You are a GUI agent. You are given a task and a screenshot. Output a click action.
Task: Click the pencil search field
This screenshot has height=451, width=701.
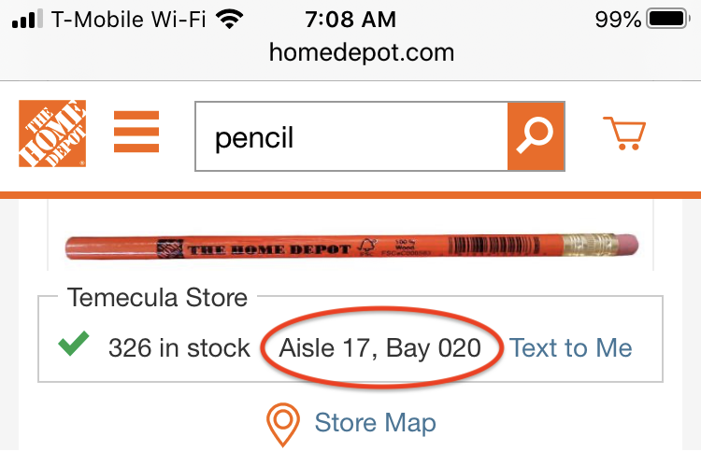(x=351, y=136)
